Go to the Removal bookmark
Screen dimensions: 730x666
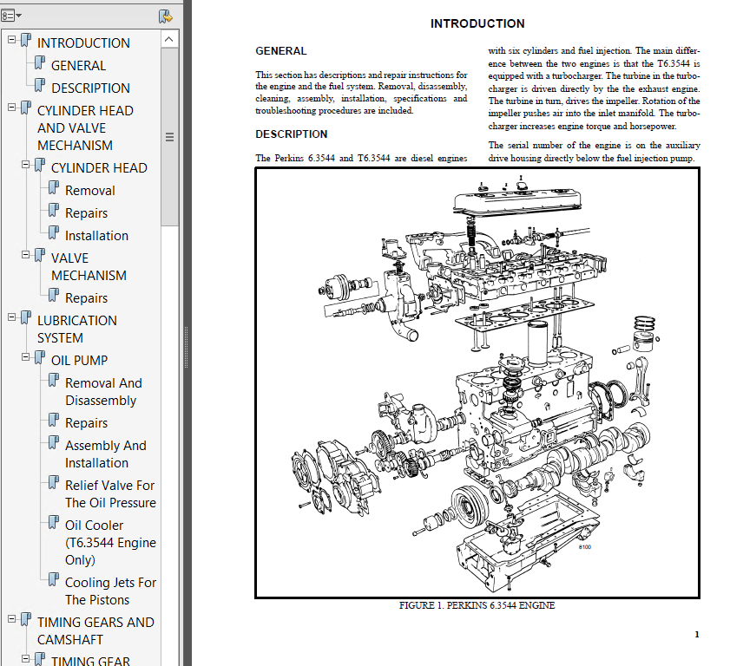[90, 191]
